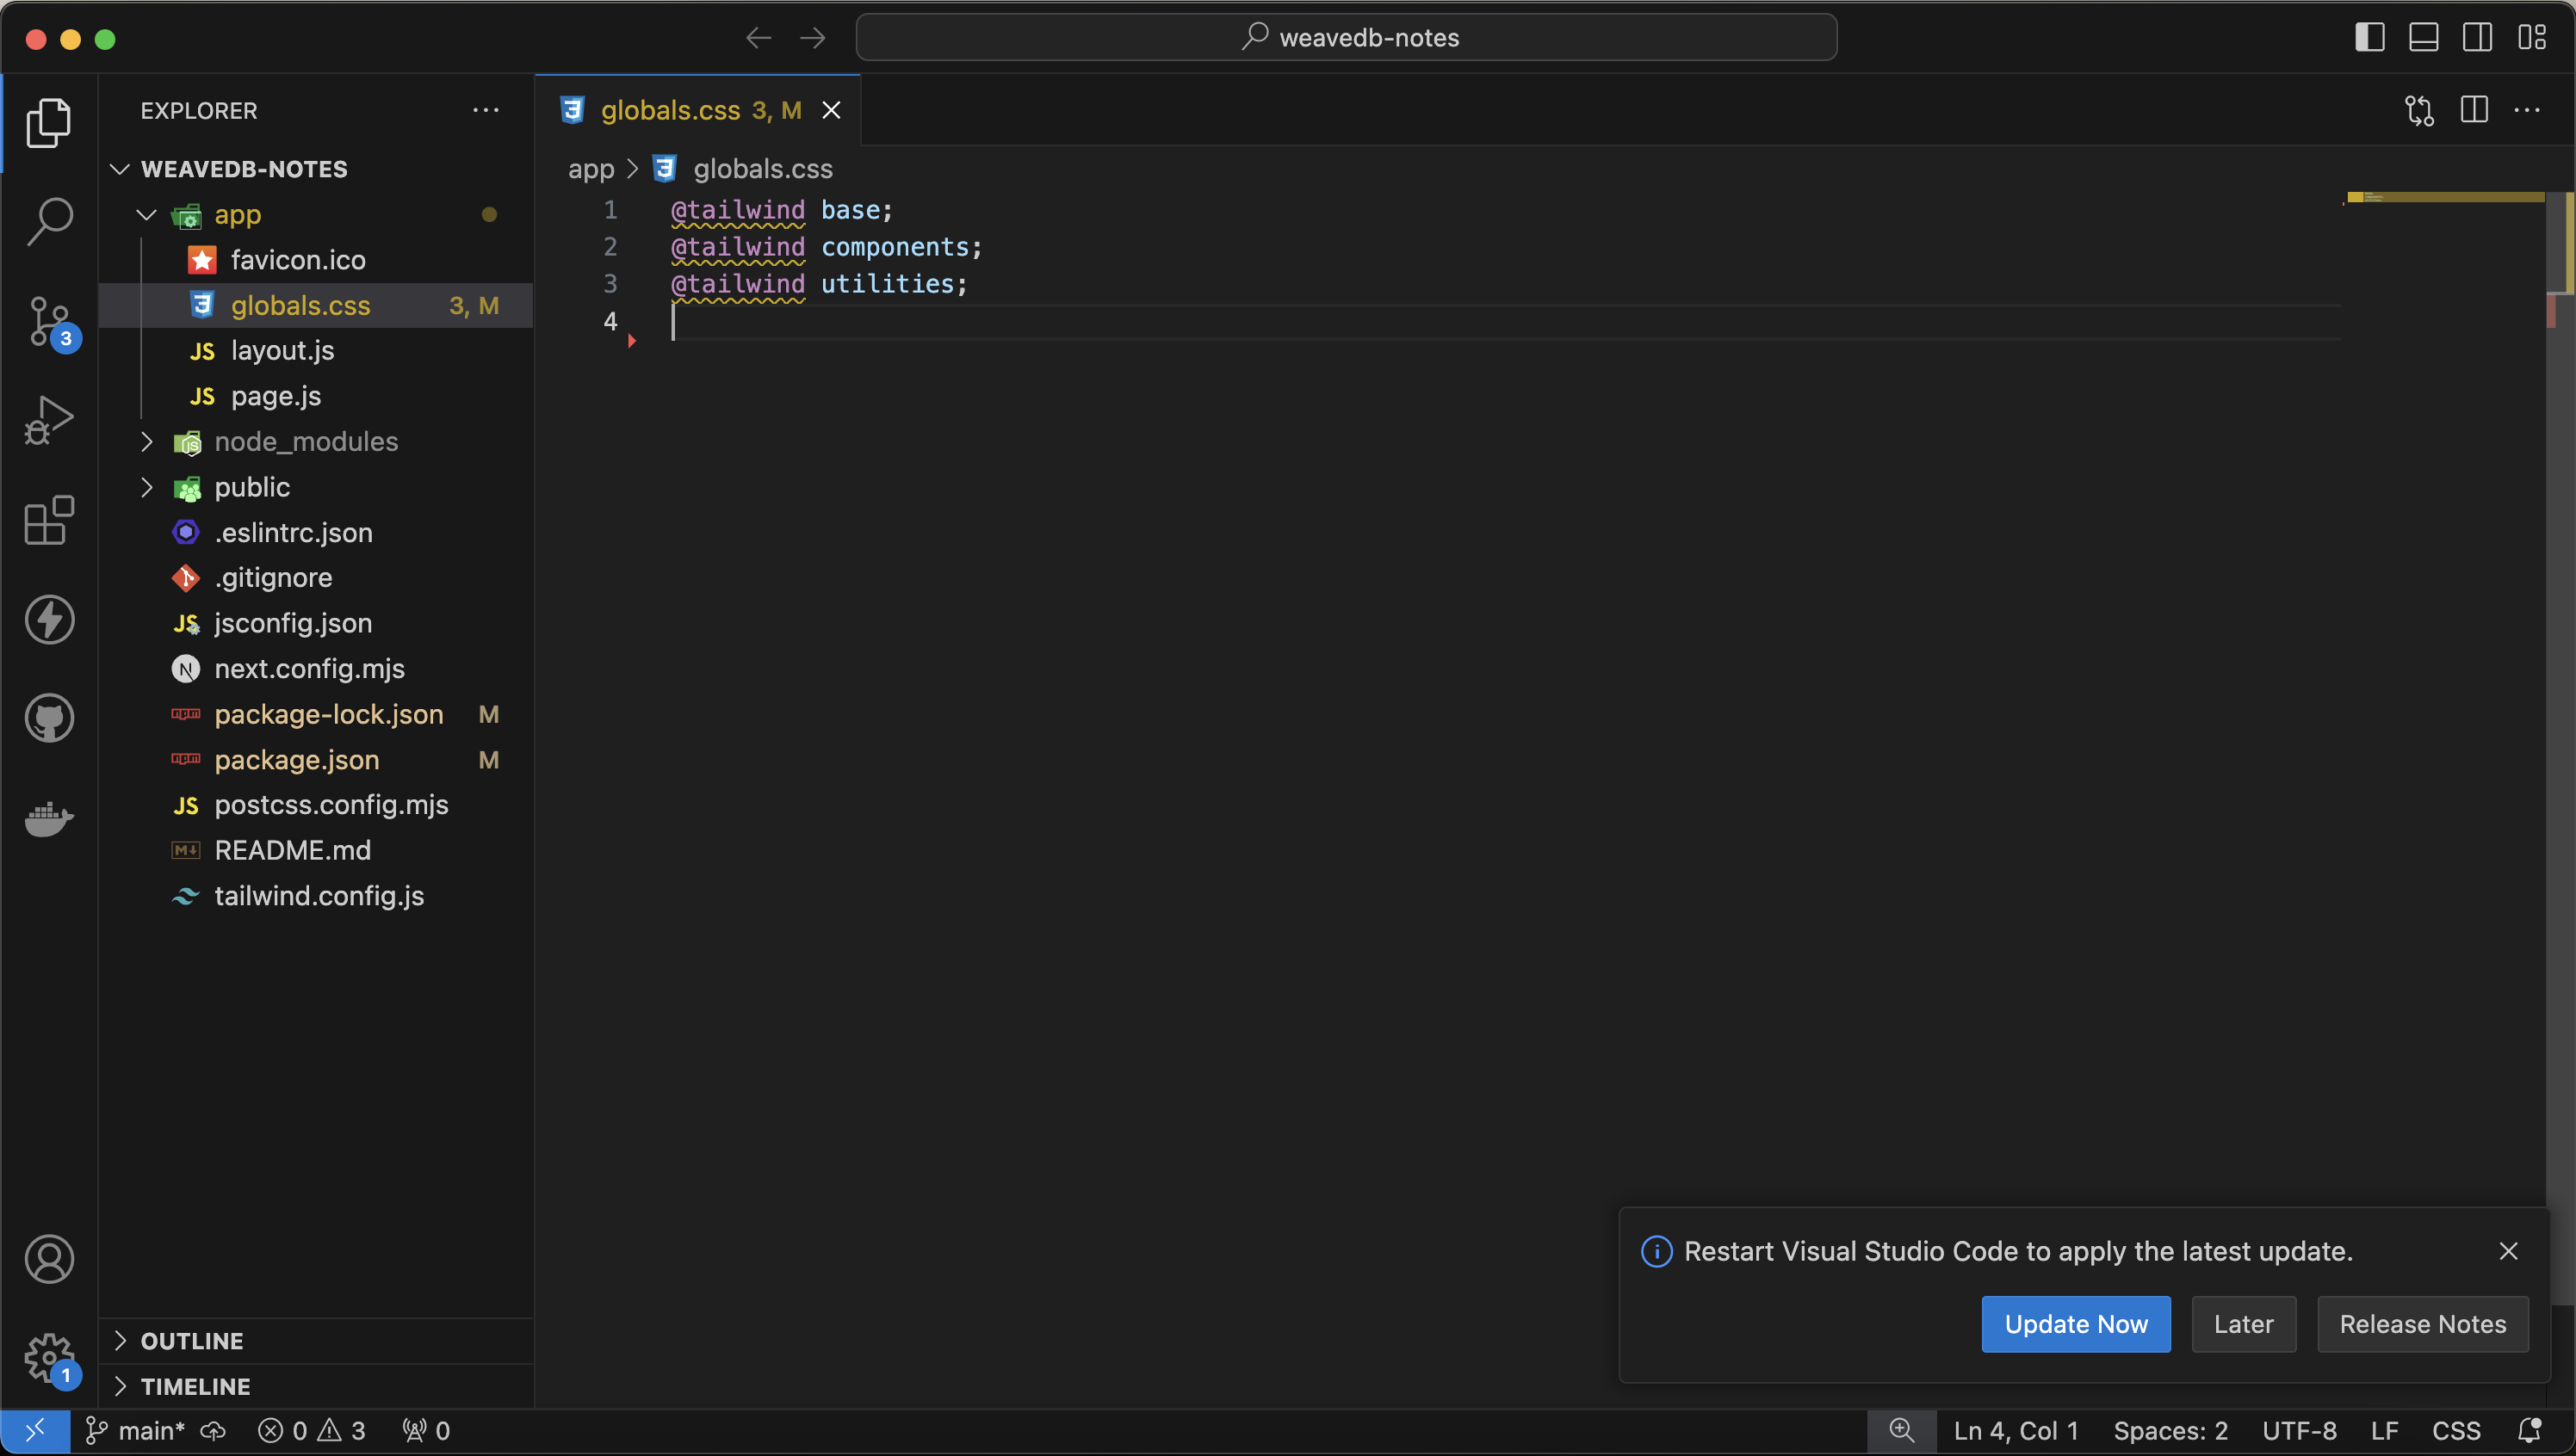Image resolution: width=2576 pixels, height=1456 pixels.
Task: Open the Search view in activity bar
Action: (49, 220)
